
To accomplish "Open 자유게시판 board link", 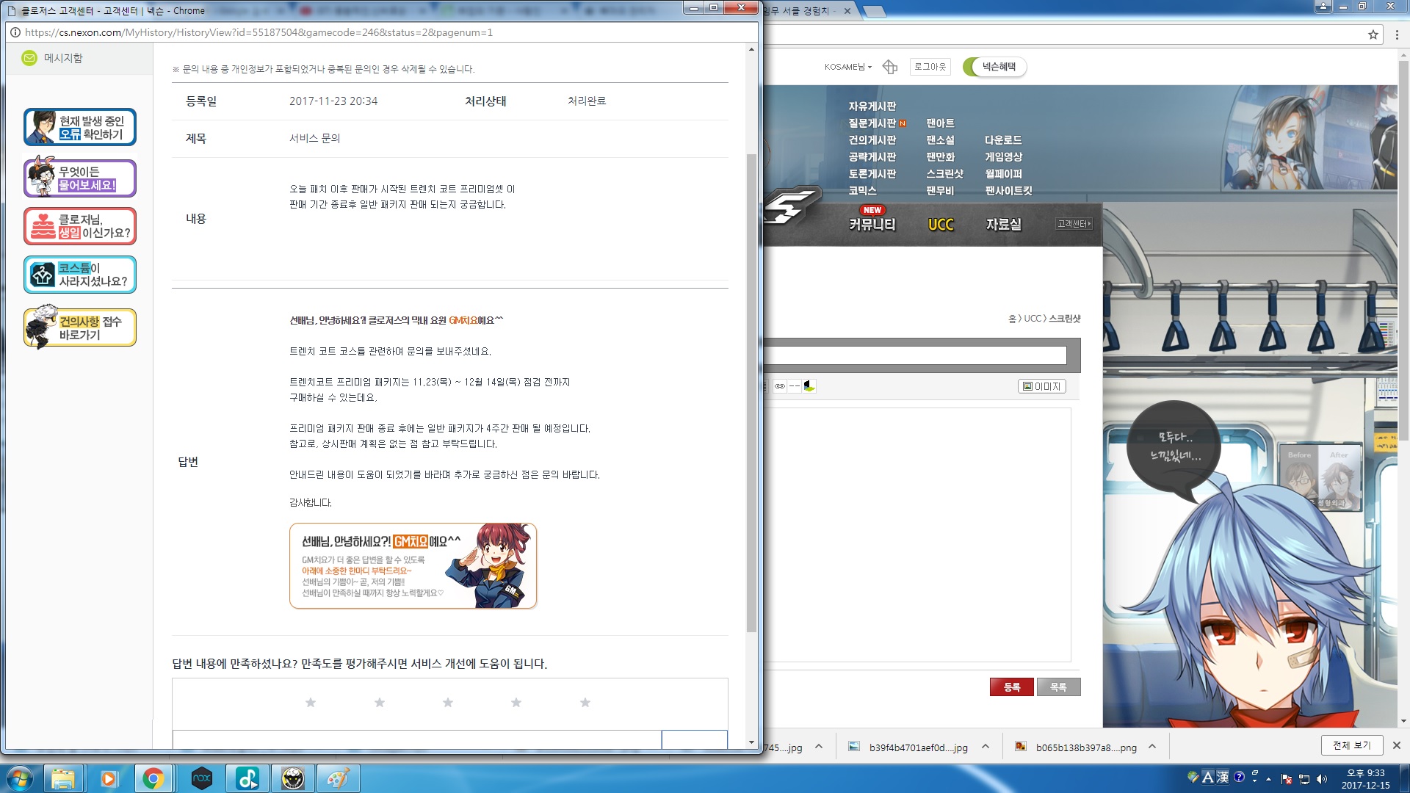I will tap(872, 106).
